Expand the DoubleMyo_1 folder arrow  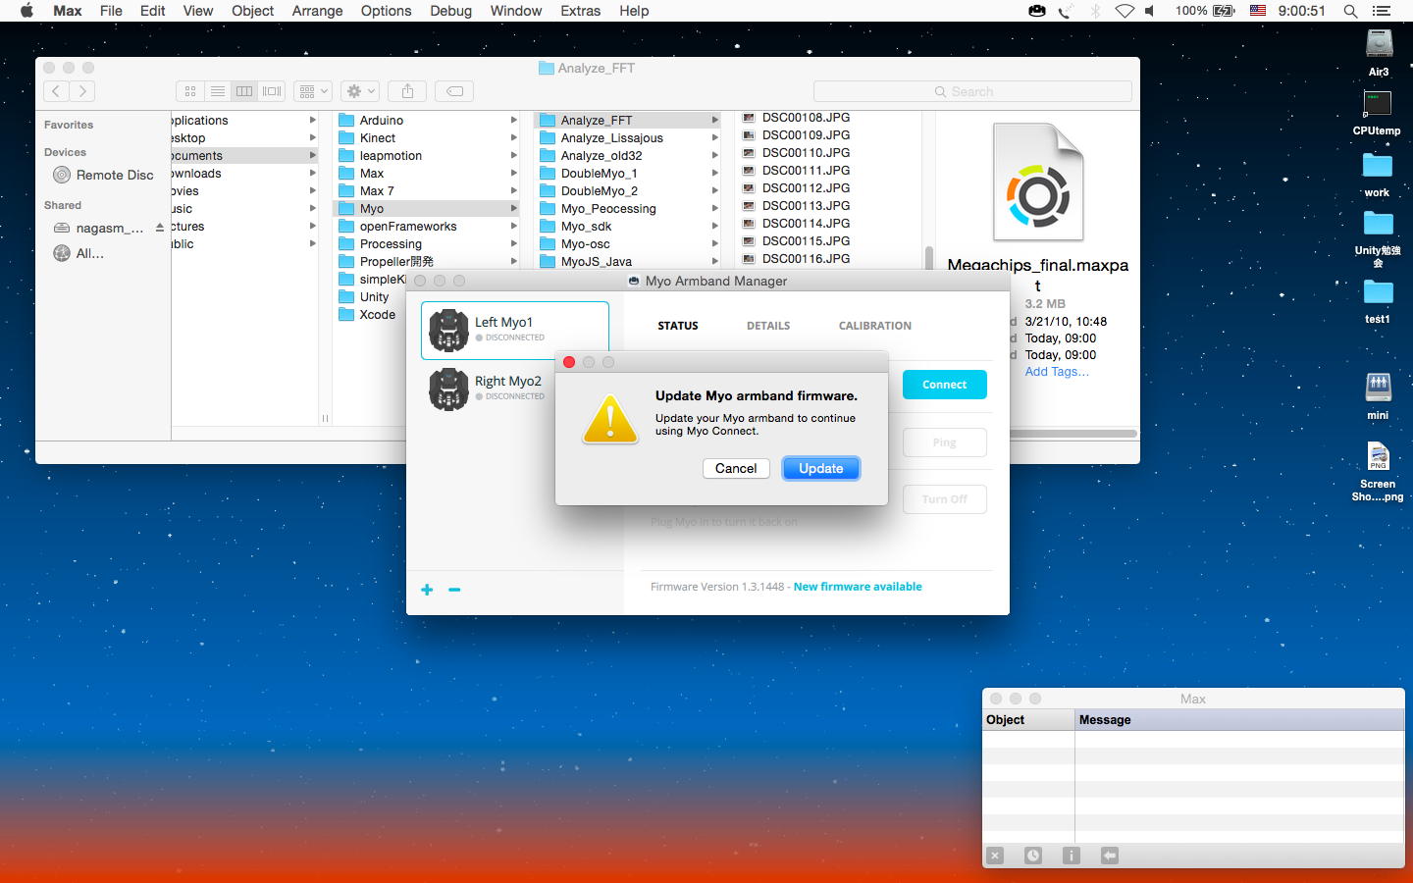(x=714, y=174)
